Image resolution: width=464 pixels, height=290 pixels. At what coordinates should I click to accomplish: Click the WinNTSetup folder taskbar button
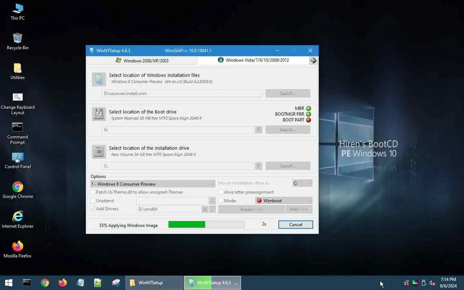pos(154,283)
